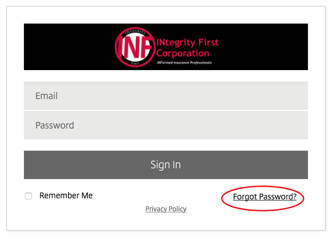Submit the login form with Sign In

tap(166, 165)
